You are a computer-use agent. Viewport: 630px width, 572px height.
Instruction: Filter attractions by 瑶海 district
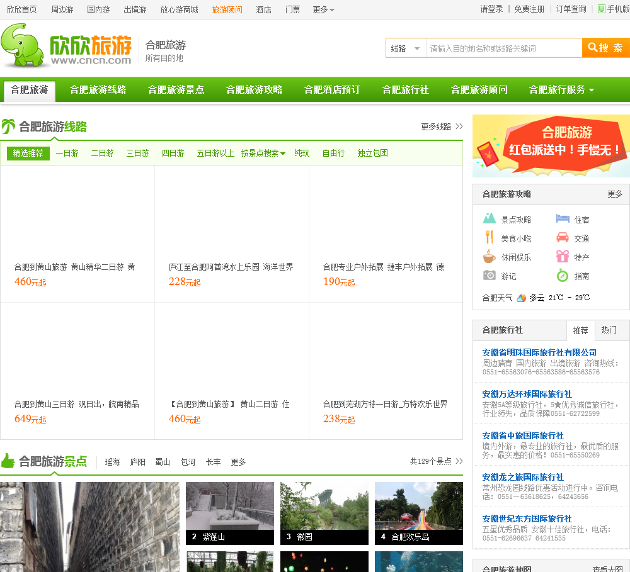112,462
